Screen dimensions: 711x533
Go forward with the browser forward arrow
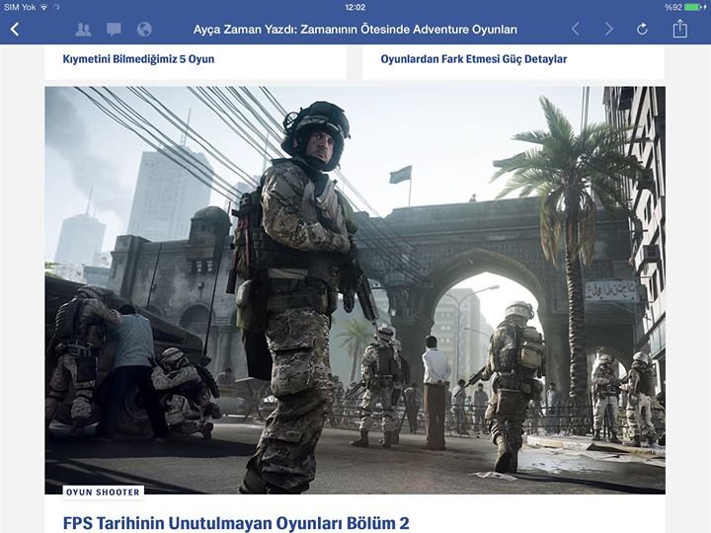(608, 30)
